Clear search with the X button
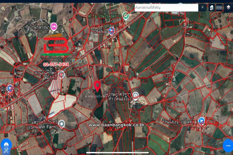This screenshot has width=233, height=155. pyautogui.click(x=202, y=7)
